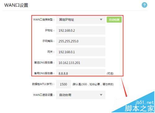Click the 备用DNS服务器 field showing 8.8.8.8
This screenshot has width=155, height=113.
click(81, 73)
